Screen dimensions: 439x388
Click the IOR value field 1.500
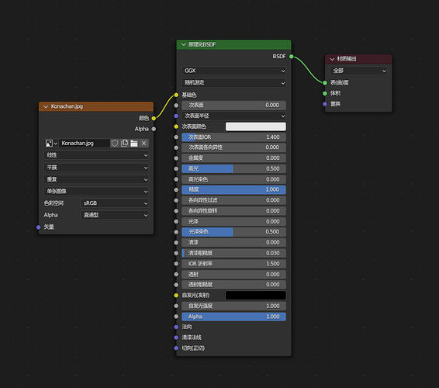click(233, 264)
